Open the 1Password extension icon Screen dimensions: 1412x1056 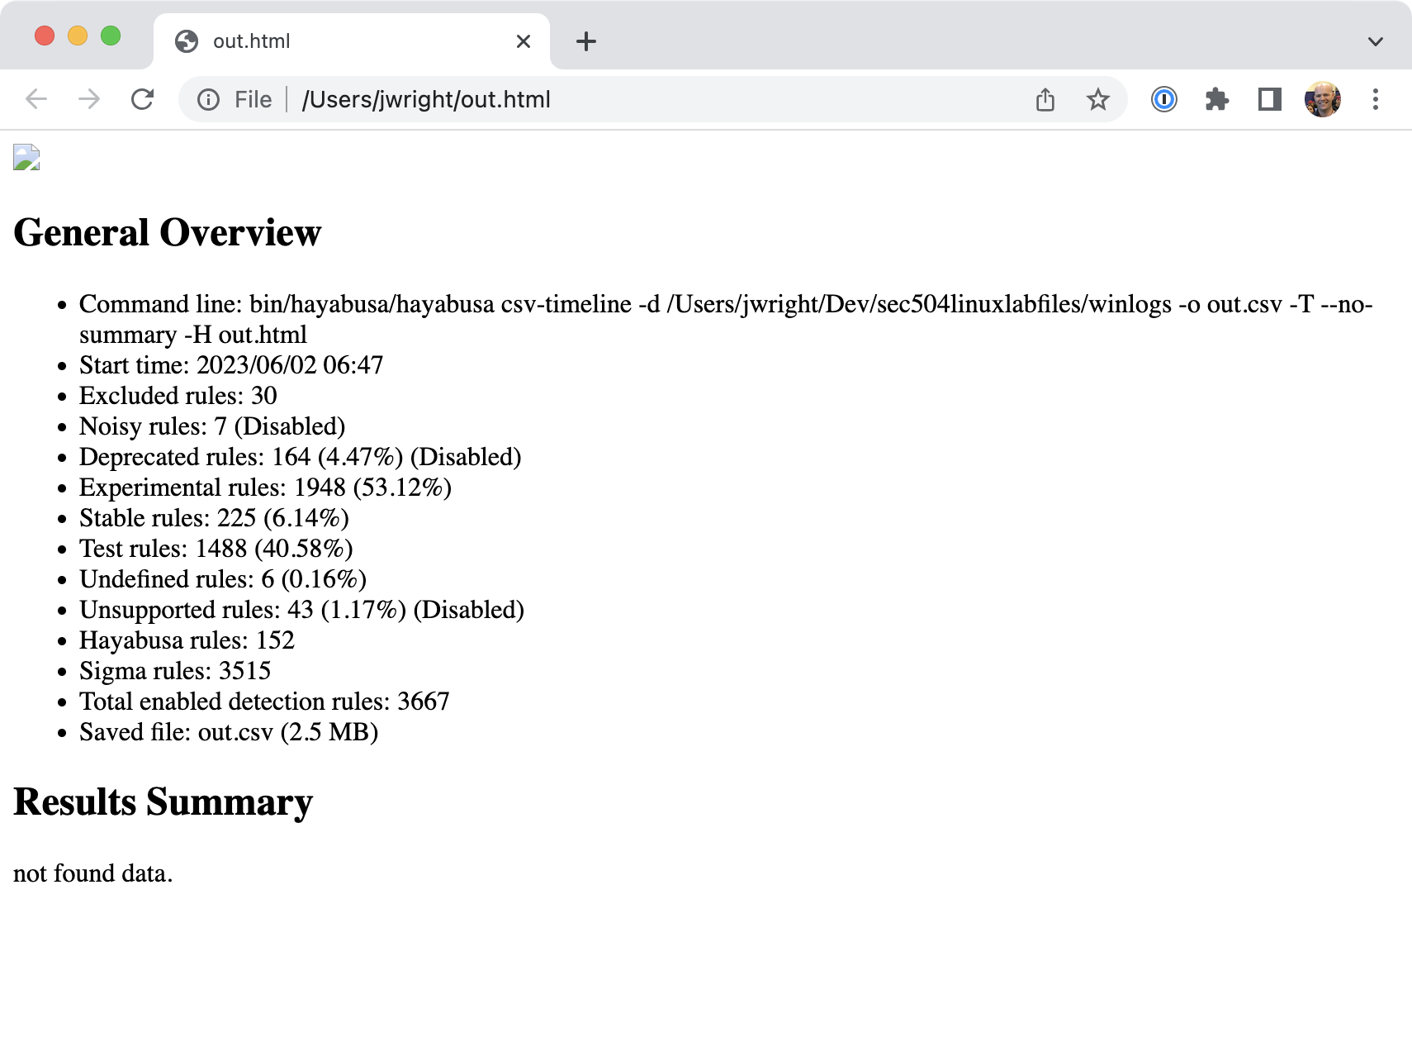(1163, 99)
